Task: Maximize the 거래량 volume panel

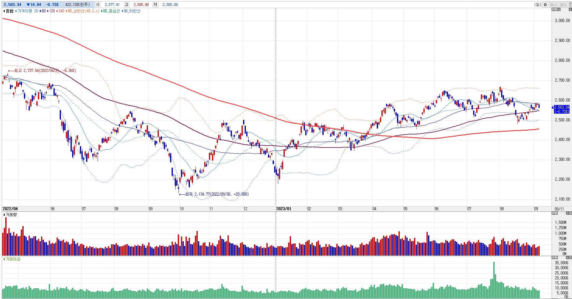Action: 568,213
